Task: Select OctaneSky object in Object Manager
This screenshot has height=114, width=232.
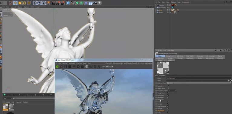Action: coord(162,7)
